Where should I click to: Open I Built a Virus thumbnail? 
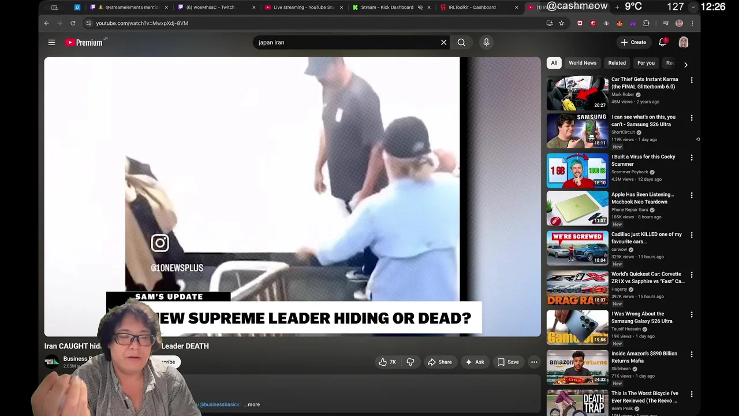coord(577,170)
